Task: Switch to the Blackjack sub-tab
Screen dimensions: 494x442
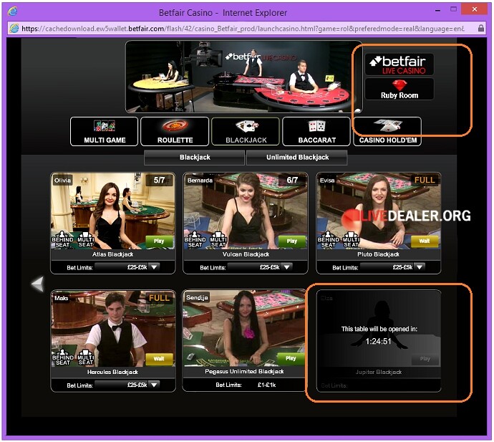Action: [195, 158]
